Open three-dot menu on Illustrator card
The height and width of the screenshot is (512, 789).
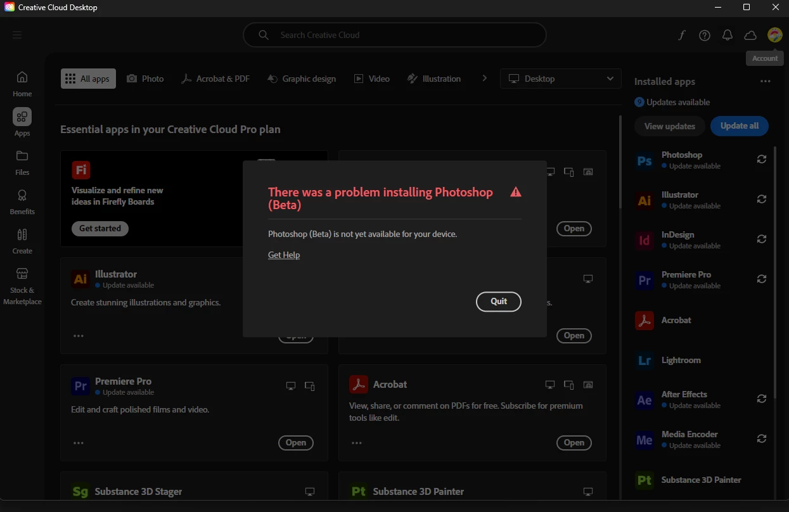(x=79, y=336)
